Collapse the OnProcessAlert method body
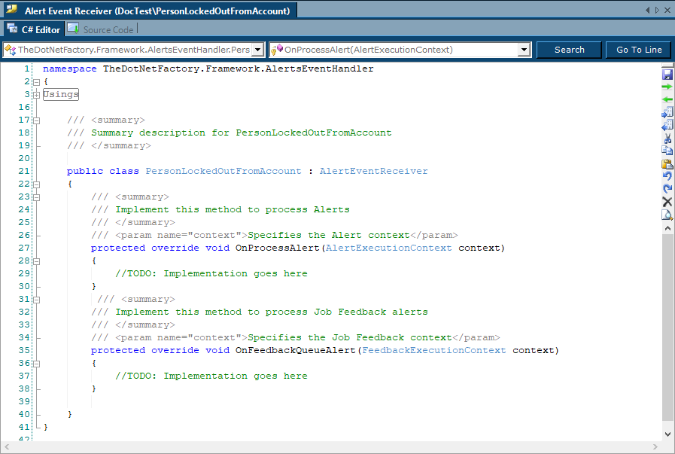The image size is (675, 454). [x=36, y=260]
